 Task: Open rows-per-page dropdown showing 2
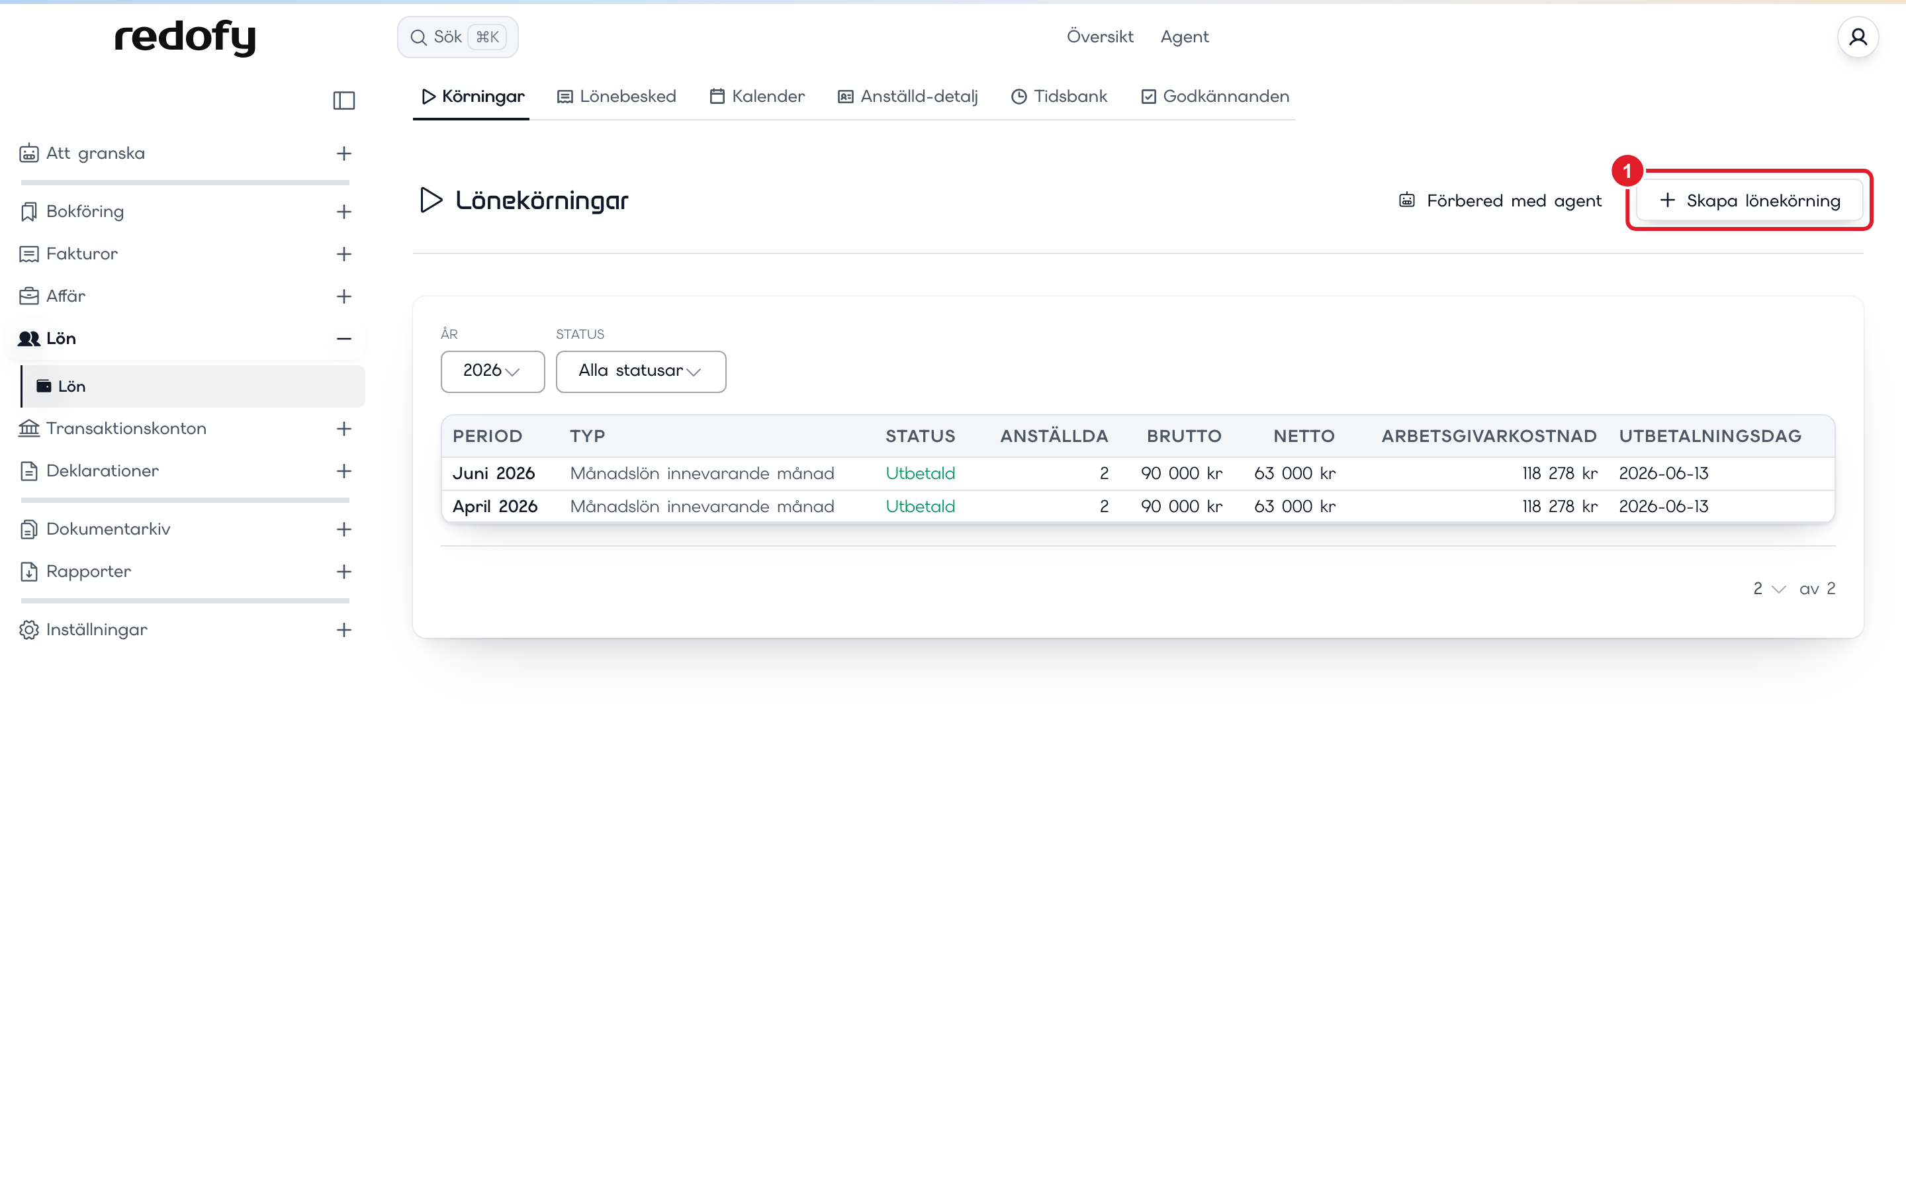[x=1769, y=588]
